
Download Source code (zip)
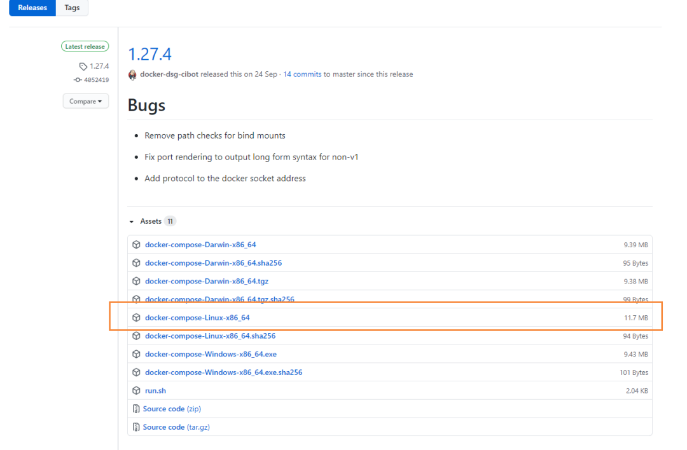coord(172,409)
